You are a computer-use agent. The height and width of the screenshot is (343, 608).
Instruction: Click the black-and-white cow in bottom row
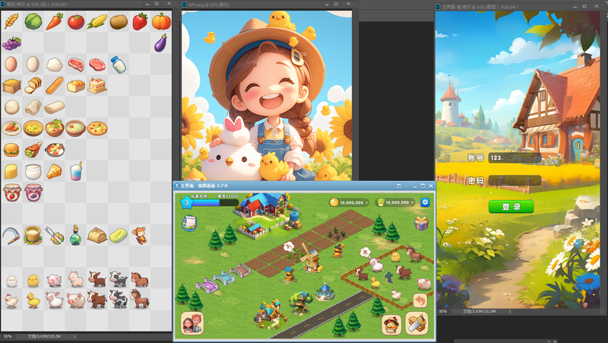[119, 299]
